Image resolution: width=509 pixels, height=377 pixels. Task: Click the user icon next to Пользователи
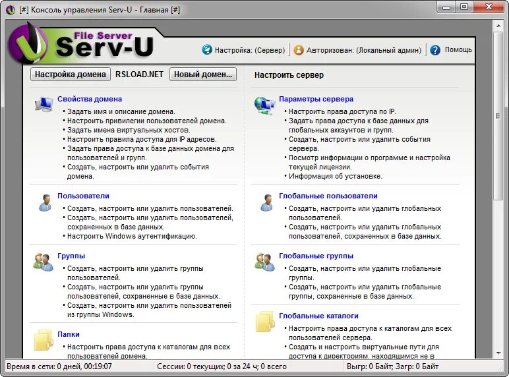(45, 203)
